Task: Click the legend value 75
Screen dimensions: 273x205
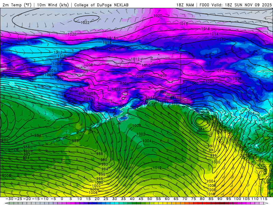Action: 193,199
